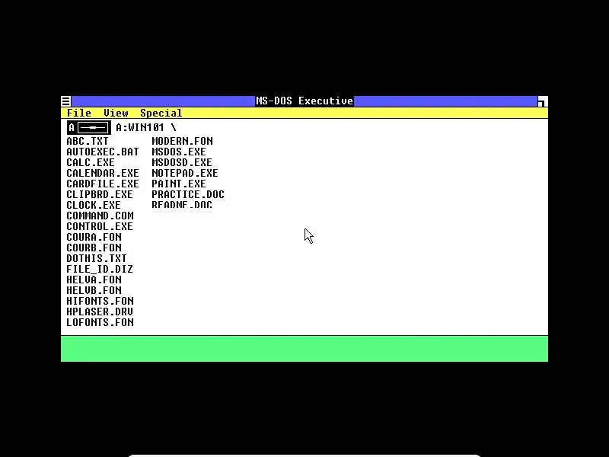Viewport: 609px width, 457px height.
Task: Select LOFONTS.FON
Action: pyautogui.click(x=100, y=322)
